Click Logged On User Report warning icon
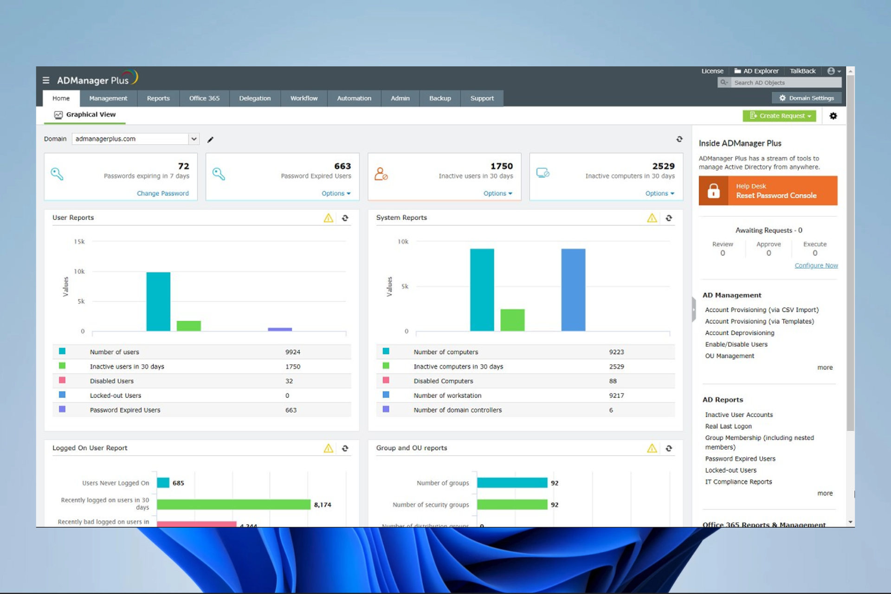Screen dimensions: 891x594 point(329,448)
